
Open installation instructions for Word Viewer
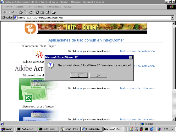pos(138,119)
